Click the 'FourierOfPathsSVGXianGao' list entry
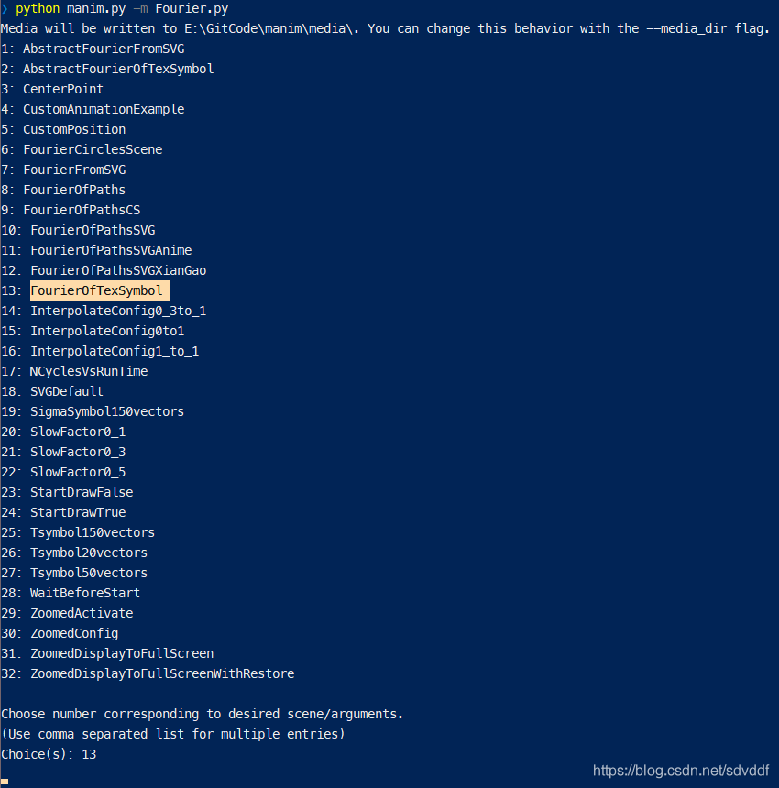The height and width of the screenshot is (788, 779). (x=118, y=270)
